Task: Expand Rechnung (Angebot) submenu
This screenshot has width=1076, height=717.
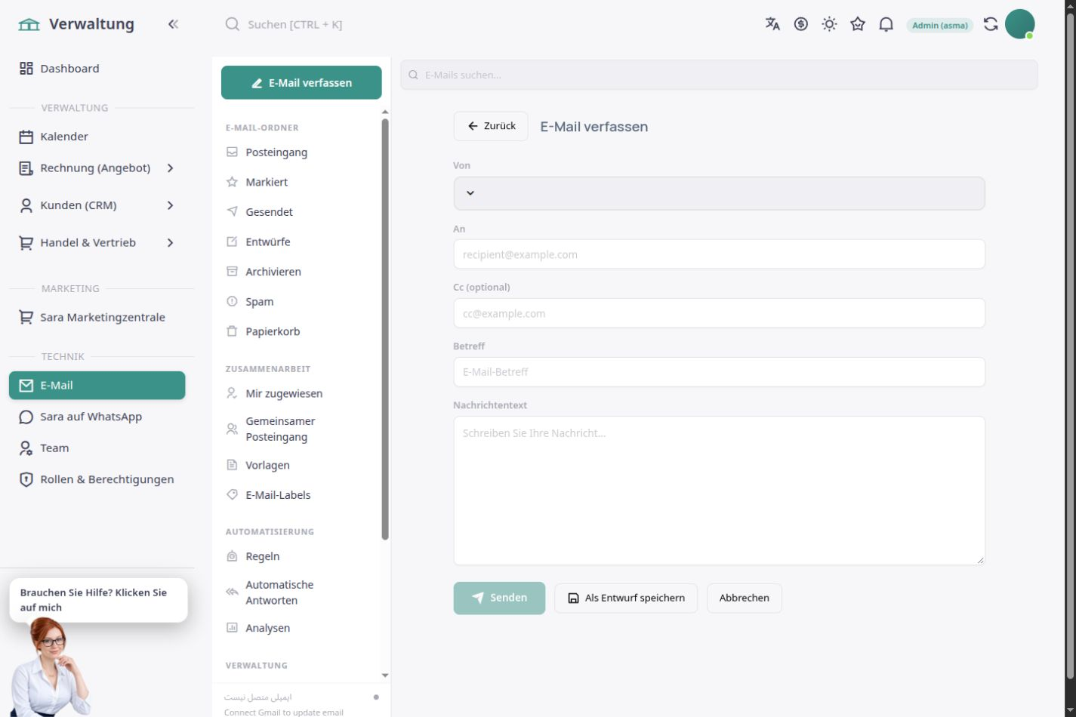Action: [170, 168]
